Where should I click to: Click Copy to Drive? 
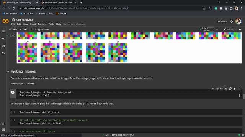(x=41, y=30)
